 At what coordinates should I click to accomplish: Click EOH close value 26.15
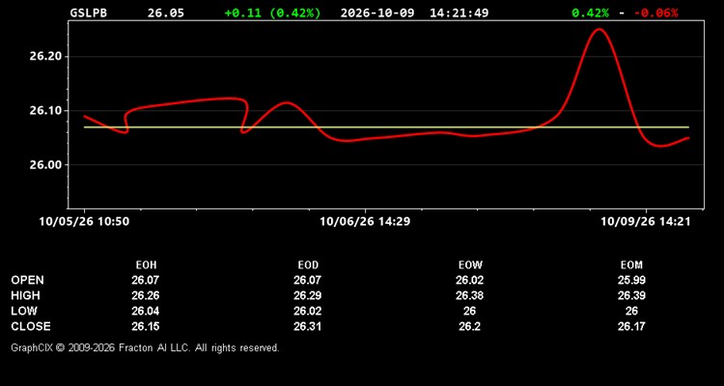tap(146, 326)
